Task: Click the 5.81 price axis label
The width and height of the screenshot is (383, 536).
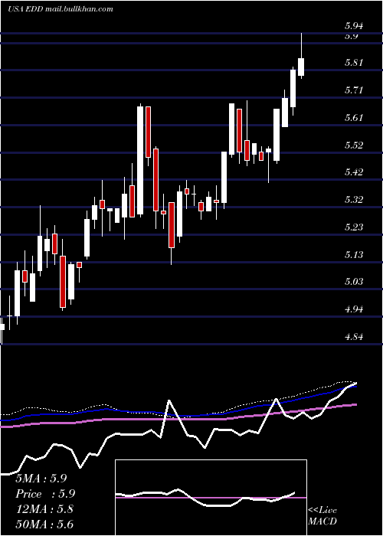Action: pos(354,63)
